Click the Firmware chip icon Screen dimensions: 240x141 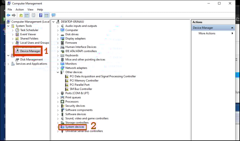62,43
